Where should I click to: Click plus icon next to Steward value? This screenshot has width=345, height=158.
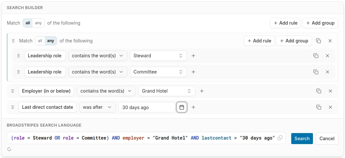pyautogui.click(x=193, y=56)
